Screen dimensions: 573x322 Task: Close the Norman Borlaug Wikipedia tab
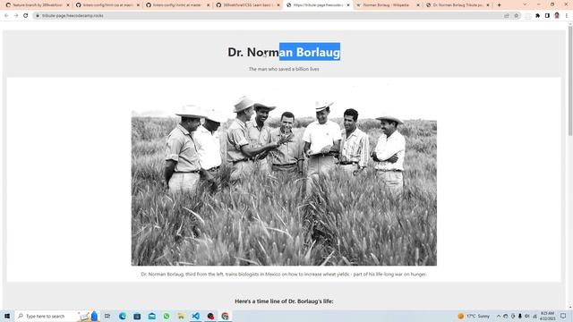418,5
